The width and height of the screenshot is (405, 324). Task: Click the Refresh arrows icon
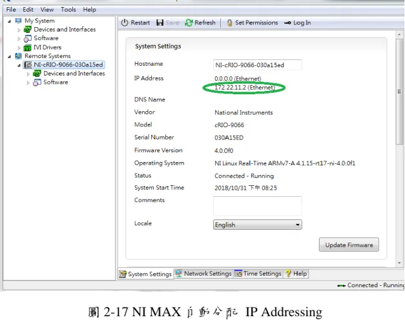click(x=189, y=23)
